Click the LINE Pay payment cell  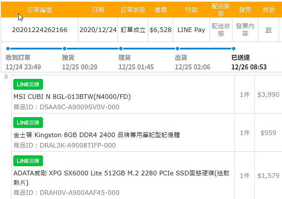(x=191, y=30)
